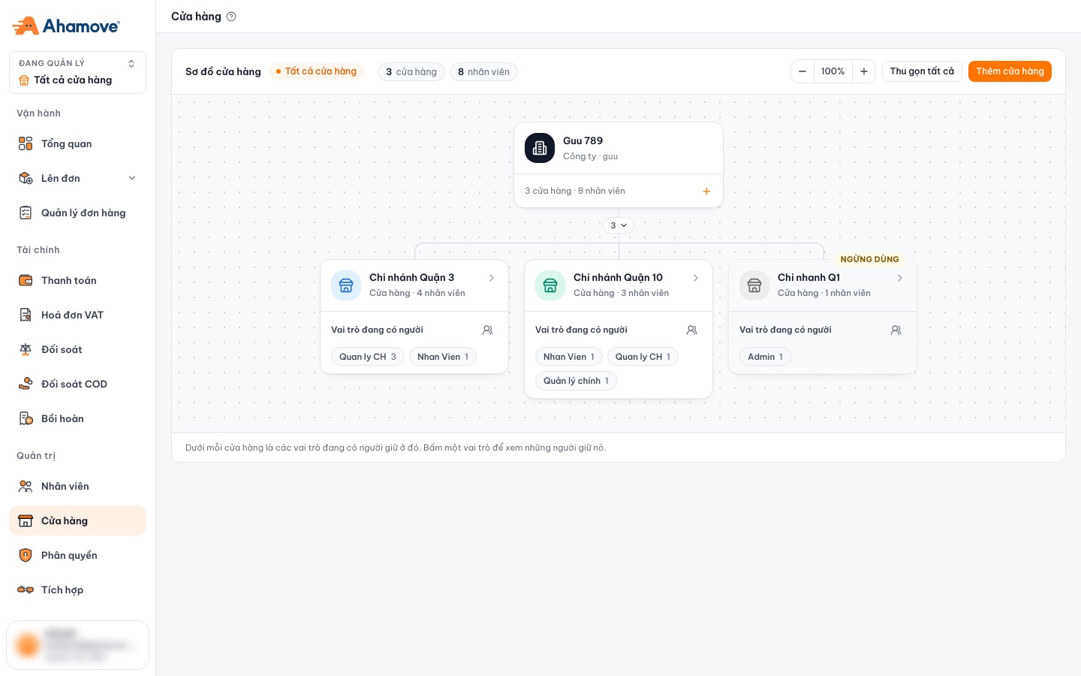Click the Tích hợp integration icon

tap(26, 590)
